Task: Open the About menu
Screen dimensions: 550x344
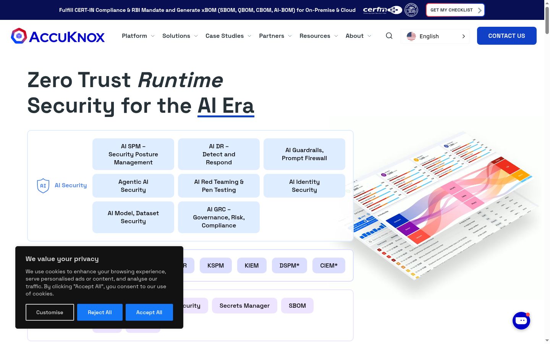Action: pyautogui.click(x=354, y=36)
